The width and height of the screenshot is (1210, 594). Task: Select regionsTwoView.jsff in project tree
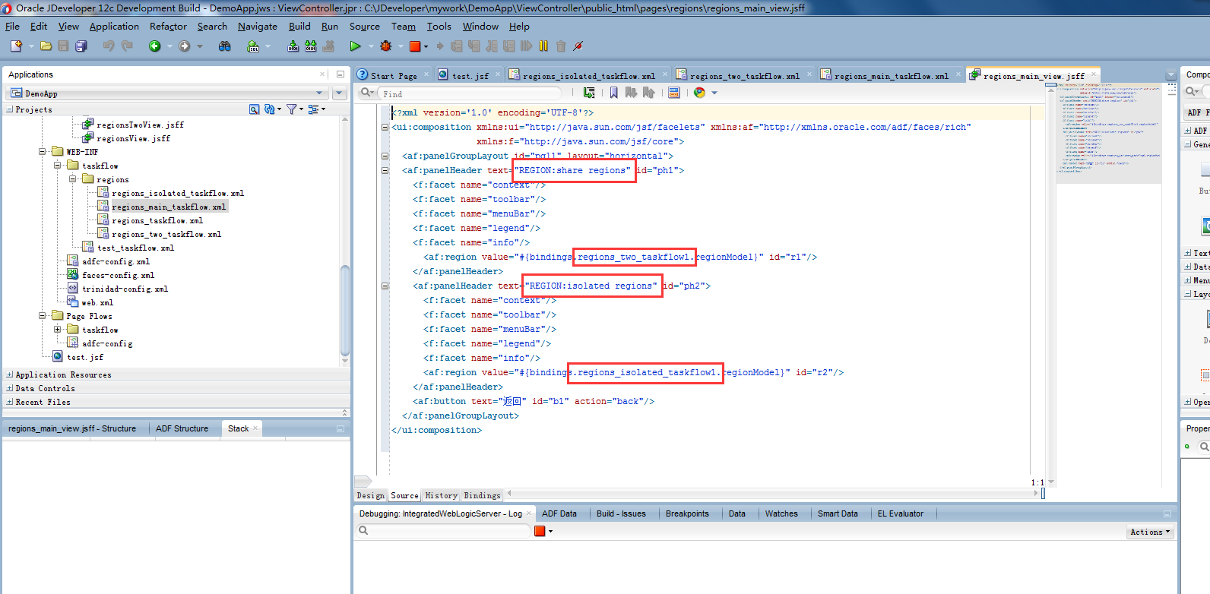140,125
